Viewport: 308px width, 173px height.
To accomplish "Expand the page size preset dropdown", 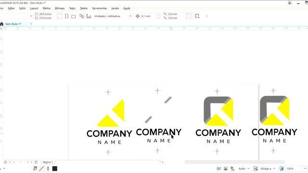I will click(x=31, y=16).
